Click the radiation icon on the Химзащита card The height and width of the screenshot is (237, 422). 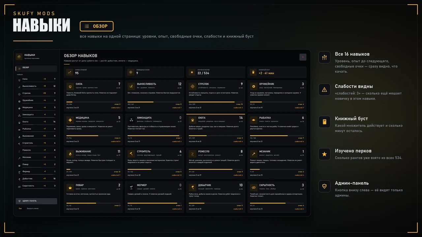[131, 120]
